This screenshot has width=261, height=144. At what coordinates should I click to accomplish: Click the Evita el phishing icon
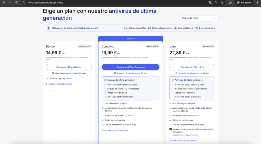click(175, 28)
